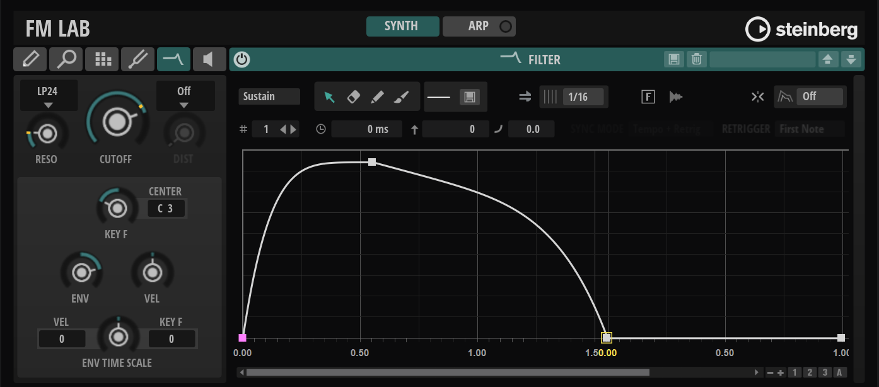
Task: Load next preset with down arrow
Action: pyautogui.click(x=851, y=59)
